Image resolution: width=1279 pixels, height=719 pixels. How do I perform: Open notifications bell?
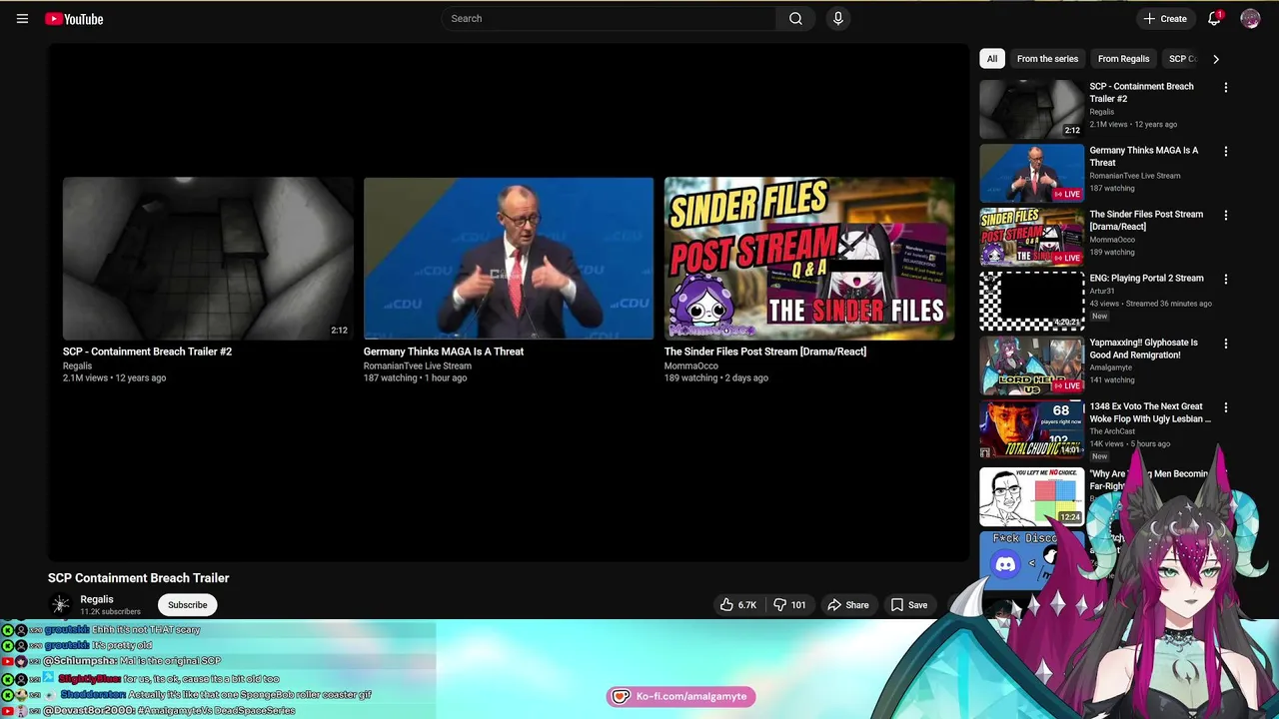[x=1214, y=18]
